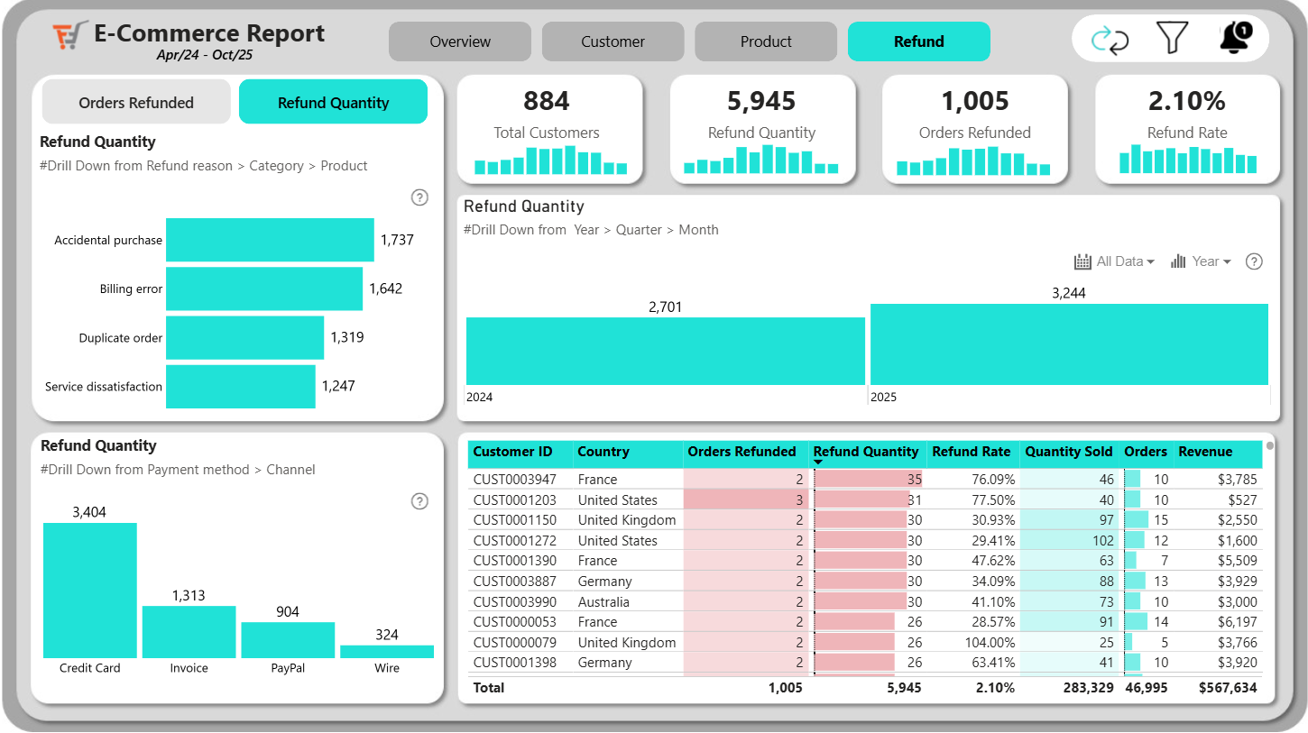Click customer ID CUST0001398

click(515, 663)
